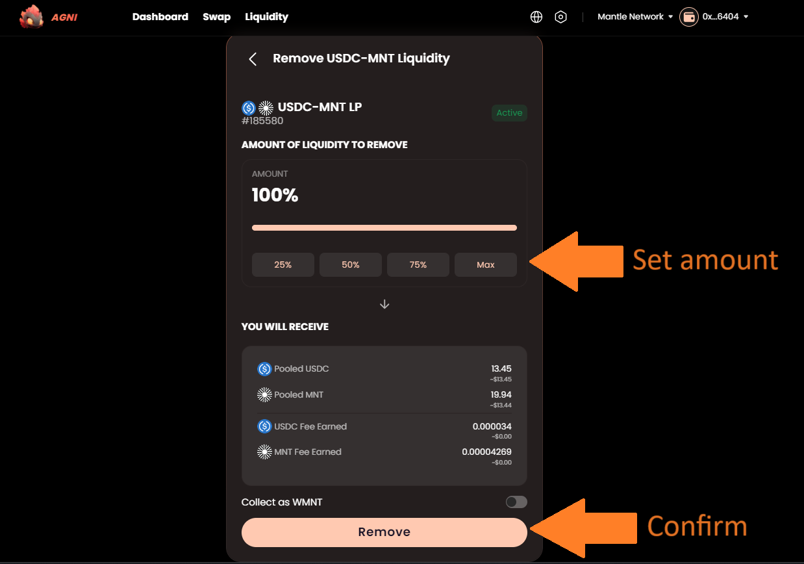
Task: Click the USDC token icon in LP title
Action: coord(249,108)
